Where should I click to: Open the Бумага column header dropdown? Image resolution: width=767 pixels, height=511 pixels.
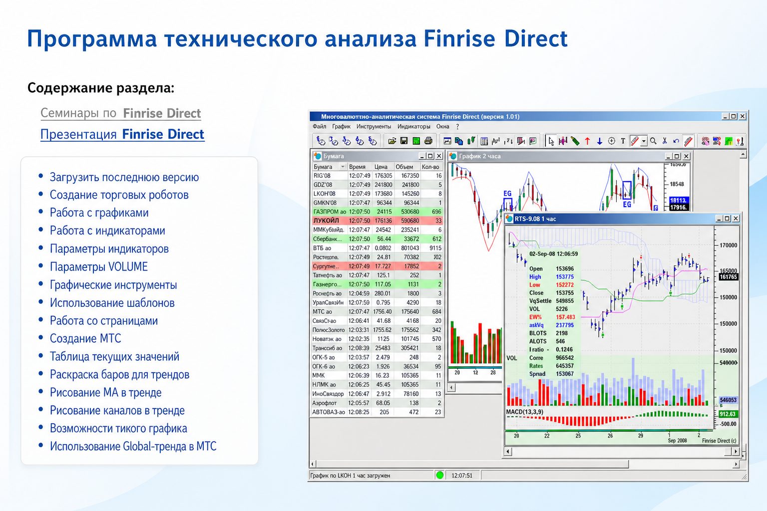click(x=343, y=167)
